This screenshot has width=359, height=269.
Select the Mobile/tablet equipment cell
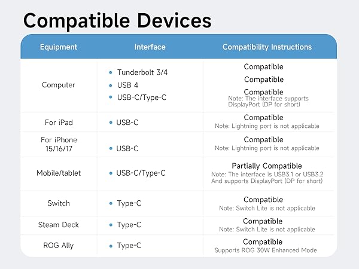coord(59,173)
